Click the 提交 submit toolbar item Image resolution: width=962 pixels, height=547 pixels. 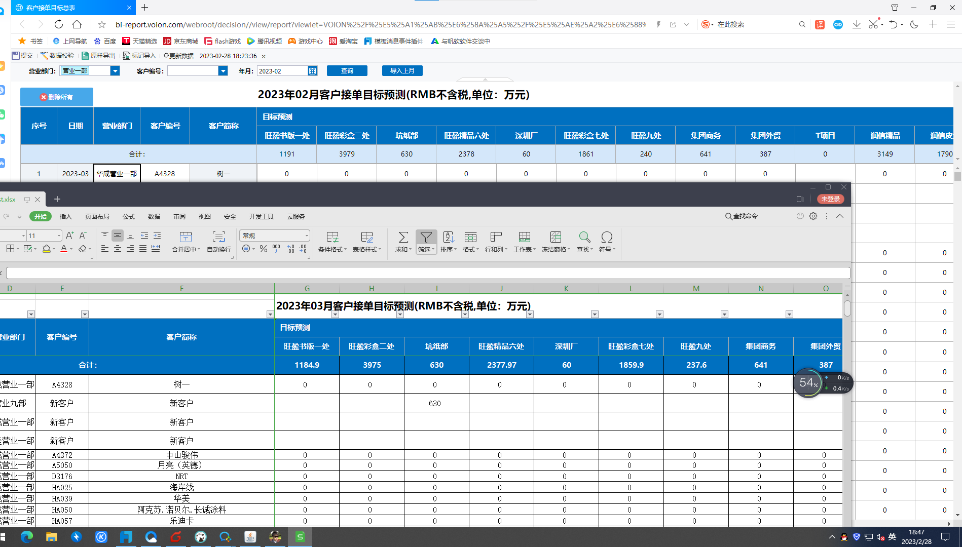tap(22, 56)
